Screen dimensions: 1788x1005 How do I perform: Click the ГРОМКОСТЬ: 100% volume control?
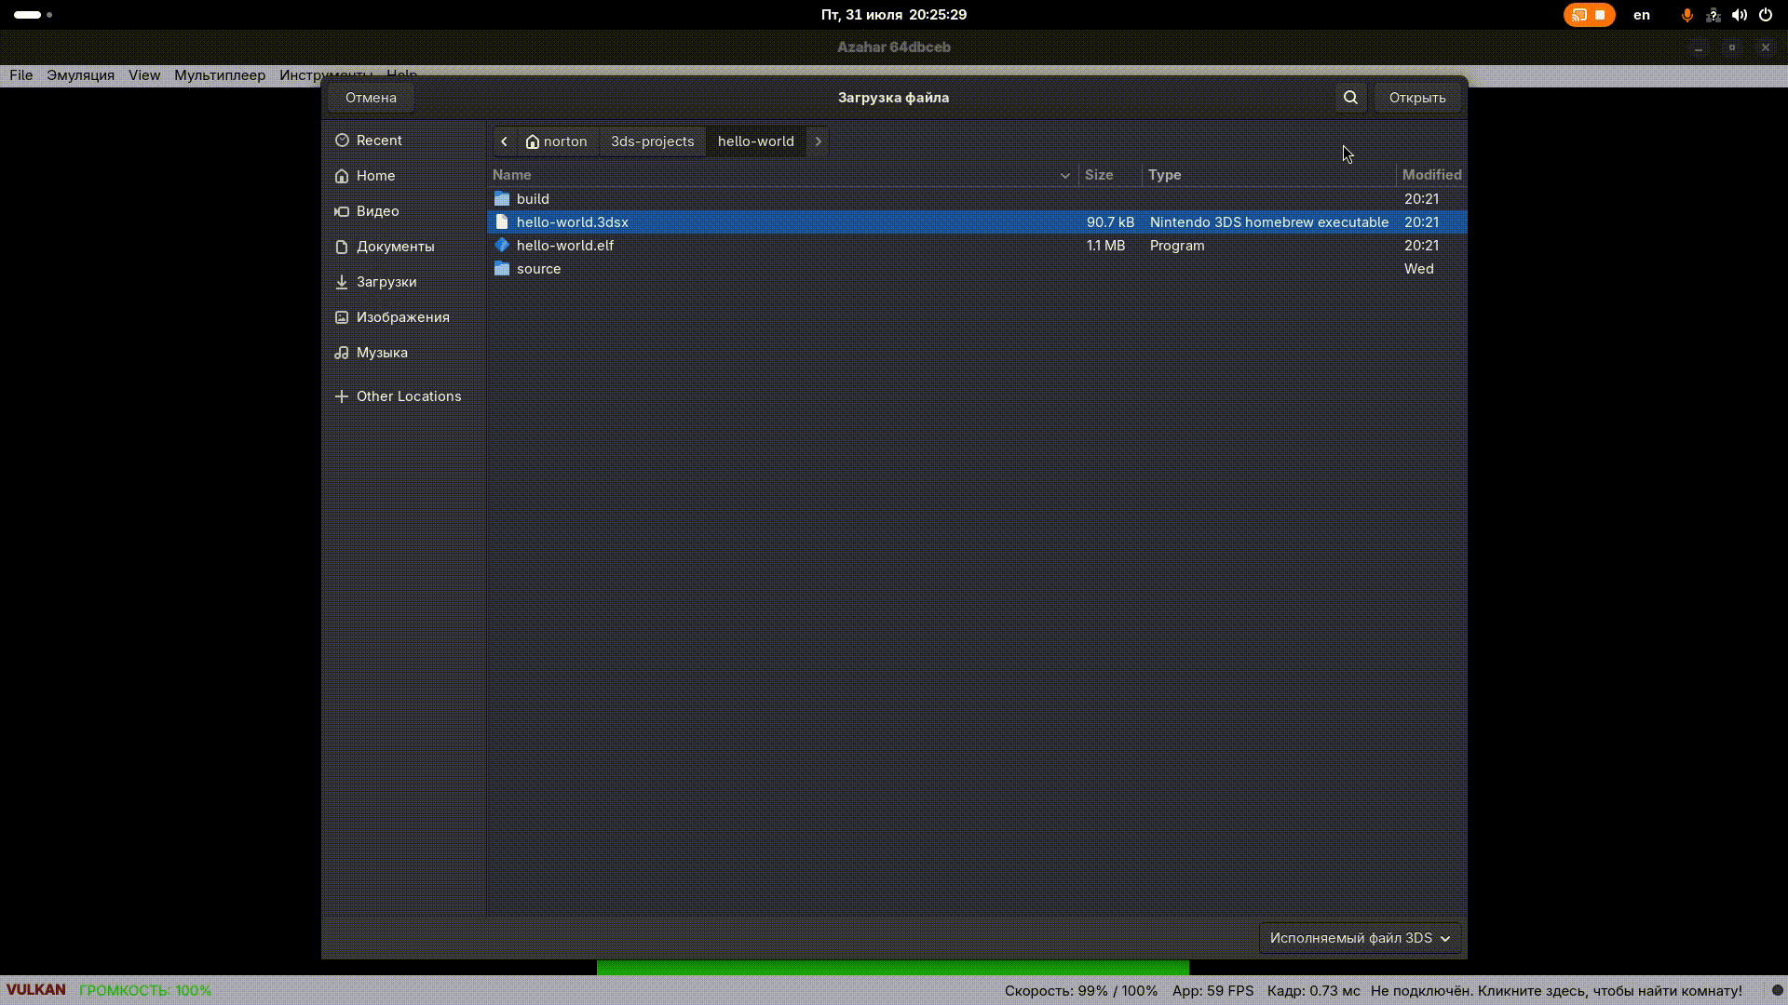pyautogui.click(x=145, y=990)
